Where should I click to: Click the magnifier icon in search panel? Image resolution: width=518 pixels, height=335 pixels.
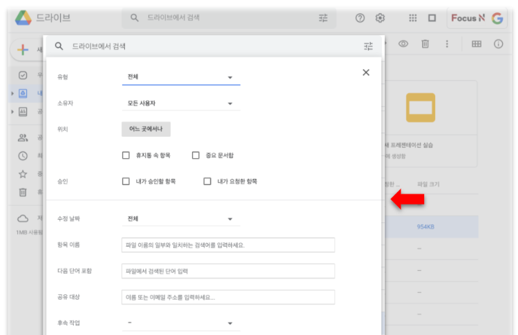(x=59, y=46)
